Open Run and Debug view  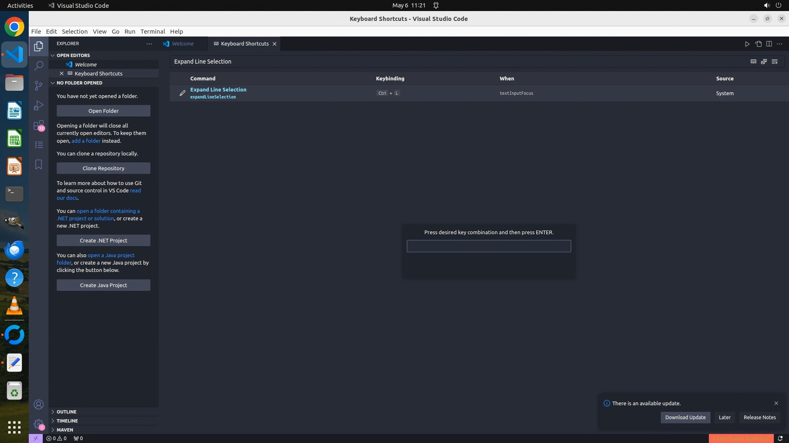39,105
